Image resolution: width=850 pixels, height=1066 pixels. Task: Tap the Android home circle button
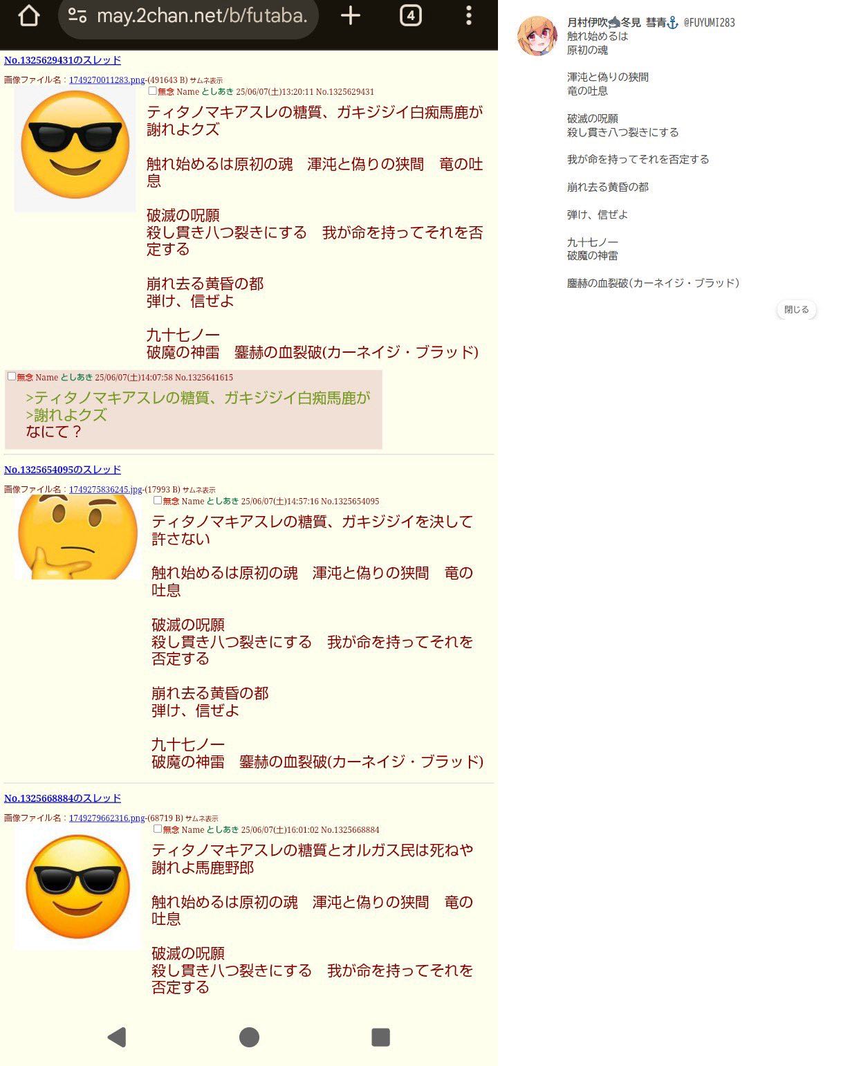pyautogui.click(x=249, y=1037)
